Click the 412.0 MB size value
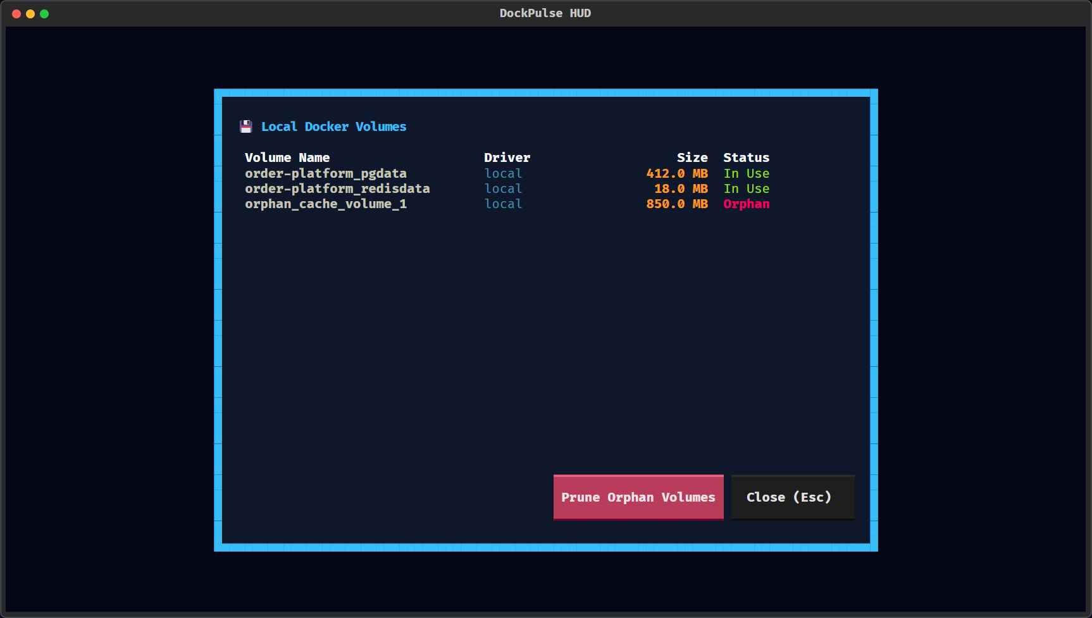 (677, 173)
